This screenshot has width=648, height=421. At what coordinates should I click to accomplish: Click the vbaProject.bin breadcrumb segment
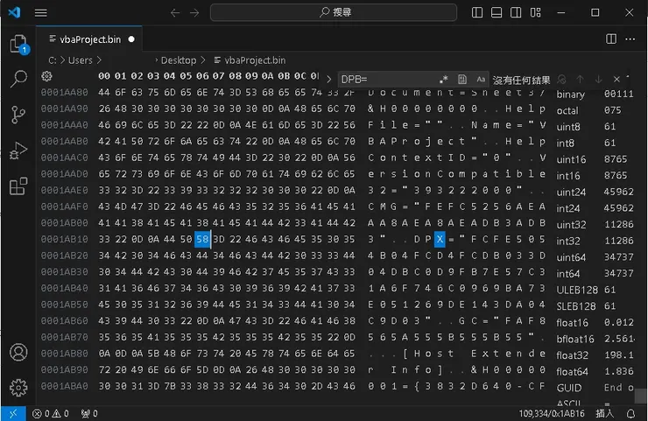pos(255,60)
